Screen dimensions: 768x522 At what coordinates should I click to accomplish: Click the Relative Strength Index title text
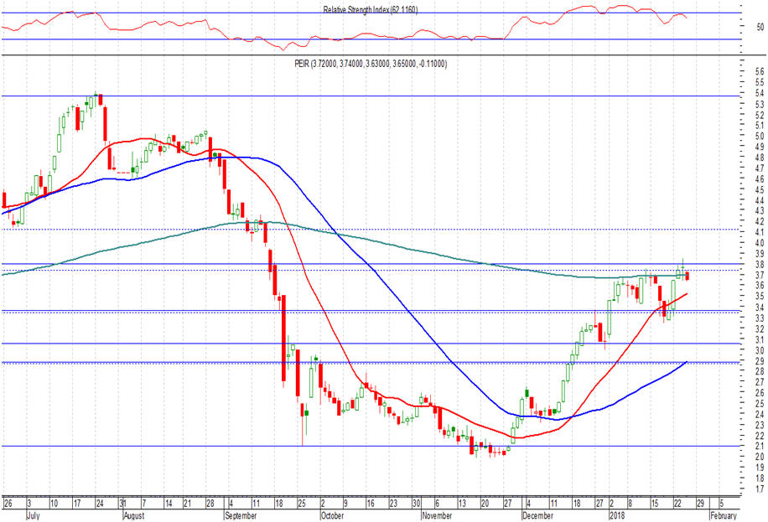(369, 9)
